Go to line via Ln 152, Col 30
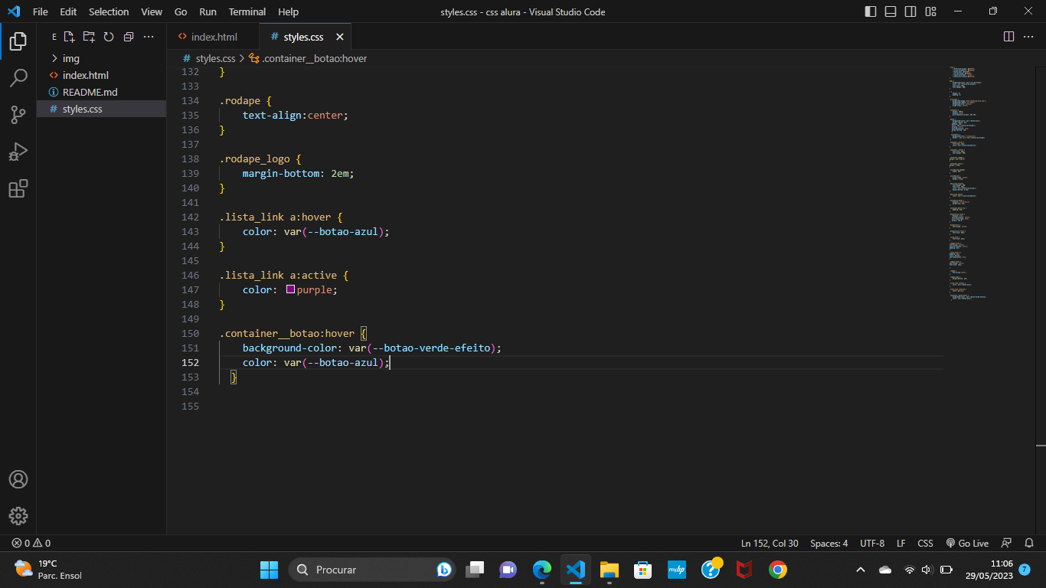Image resolution: width=1046 pixels, height=588 pixels. (770, 543)
